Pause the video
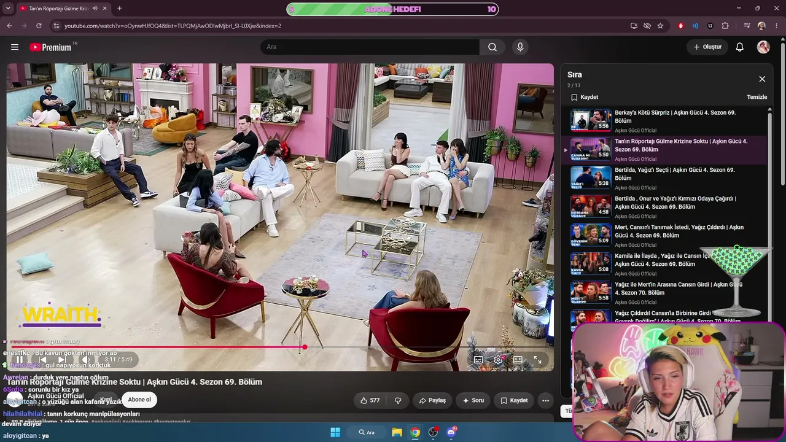Viewport: 786px width, 442px height. coord(19,360)
